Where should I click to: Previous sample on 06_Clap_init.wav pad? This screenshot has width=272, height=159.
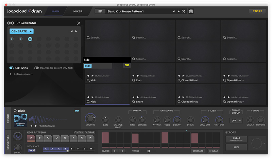point(133,76)
